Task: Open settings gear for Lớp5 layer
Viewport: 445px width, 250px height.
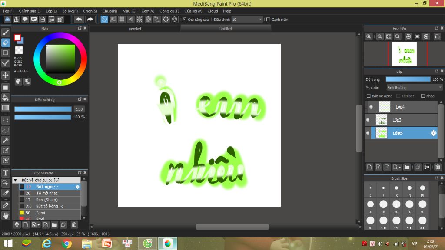Action: [x=433, y=133]
